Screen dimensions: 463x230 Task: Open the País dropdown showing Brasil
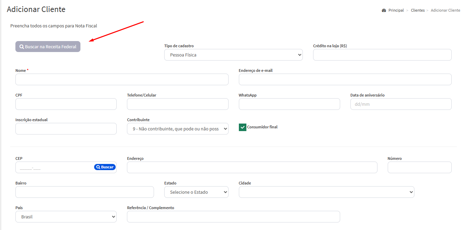(66, 217)
